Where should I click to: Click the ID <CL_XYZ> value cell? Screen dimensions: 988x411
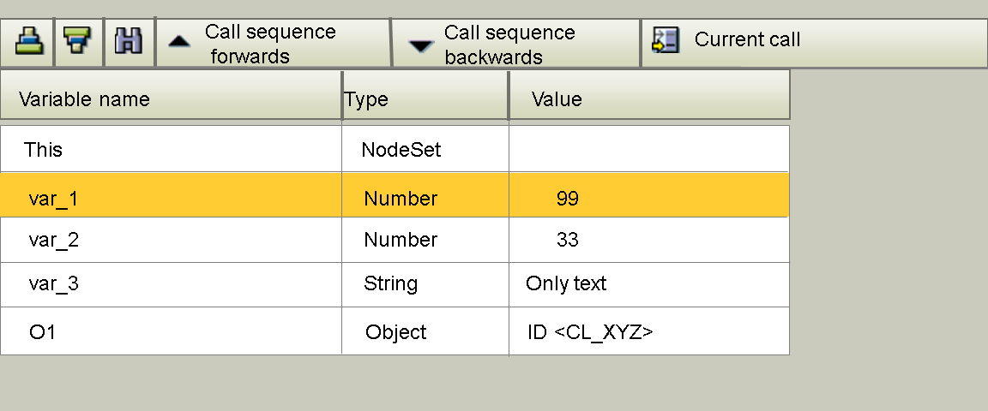tap(590, 331)
